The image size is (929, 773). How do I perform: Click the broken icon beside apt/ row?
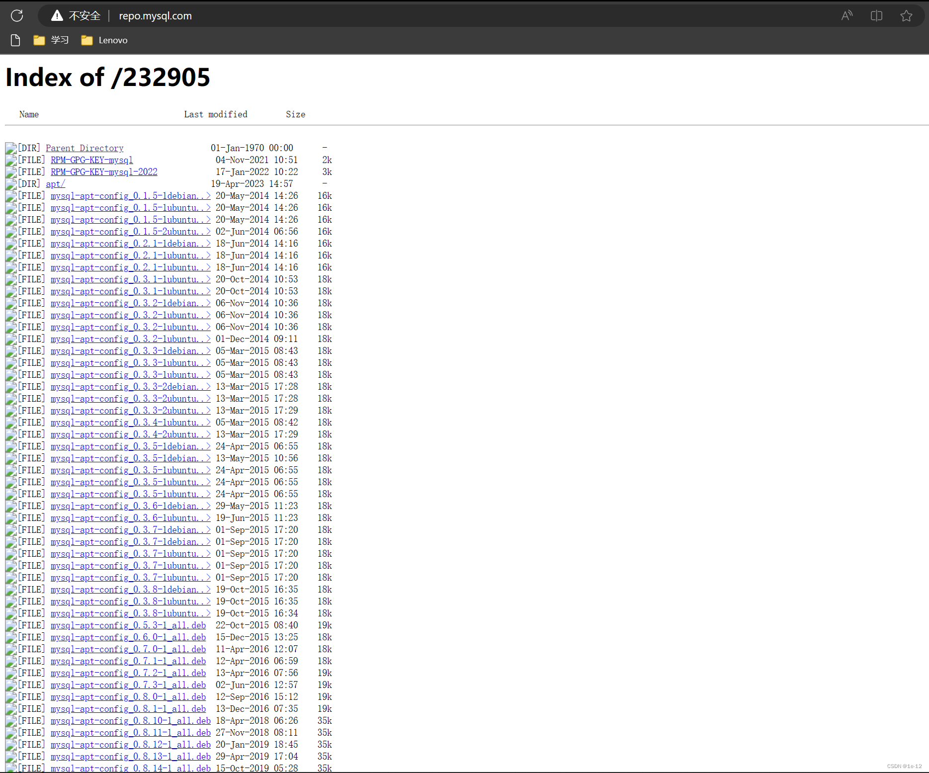coord(11,184)
